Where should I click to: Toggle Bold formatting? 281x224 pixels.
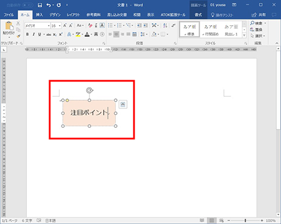point(28,35)
